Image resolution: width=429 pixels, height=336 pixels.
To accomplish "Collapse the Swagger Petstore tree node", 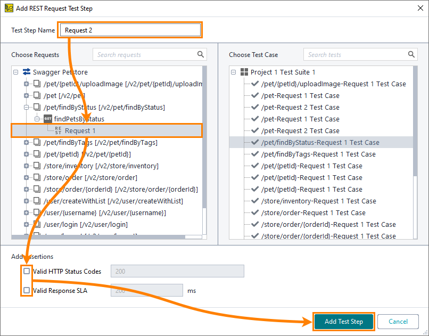I will [x=16, y=72].
